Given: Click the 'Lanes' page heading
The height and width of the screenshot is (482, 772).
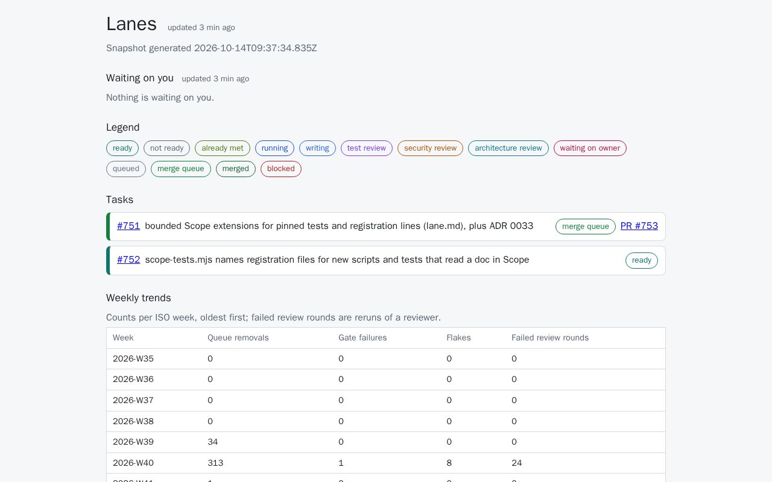Looking at the screenshot, I should pyautogui.click(x=131, y=24).
